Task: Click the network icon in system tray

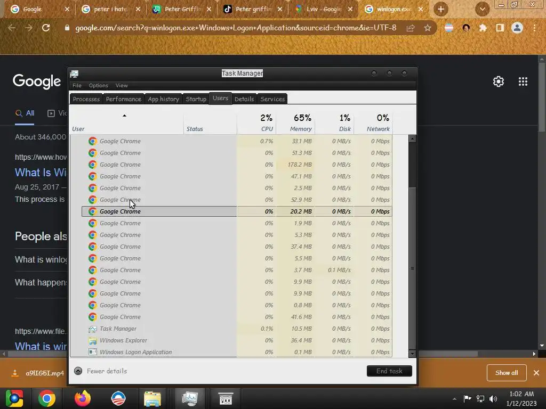Action: pyautogui.click(x=480, y=398)
